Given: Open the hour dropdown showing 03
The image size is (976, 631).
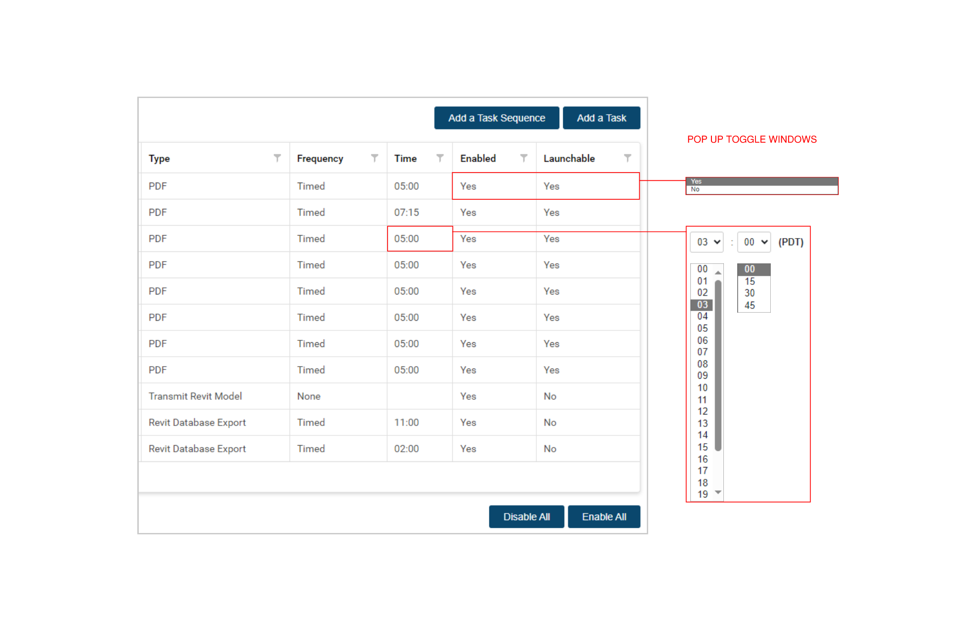Looking at the screenshot, I should (x=707, y=242).
